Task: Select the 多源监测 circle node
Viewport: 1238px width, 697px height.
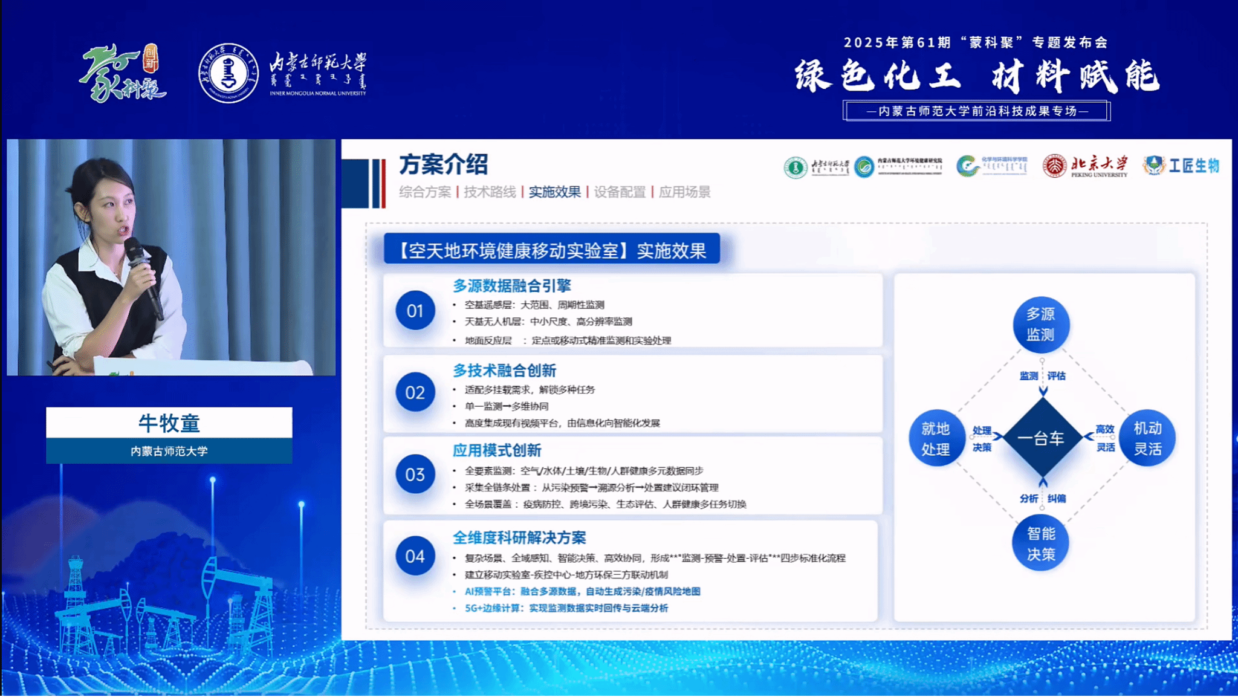Action: [x=1041, y=325]
